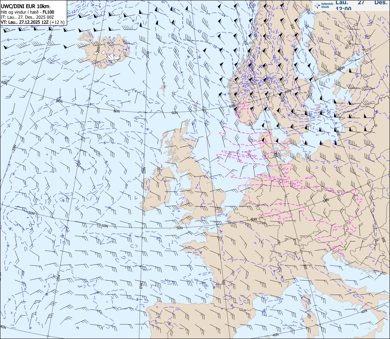Viewport: 390px width, 339px height.
Task: Click the 'Hiti og vindur í hæð - FL100' line
Action: pyautogui.click(x=28, y=12)
